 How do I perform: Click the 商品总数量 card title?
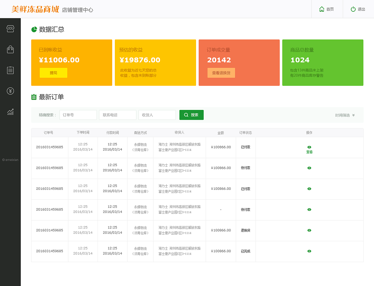click(302, 50)
